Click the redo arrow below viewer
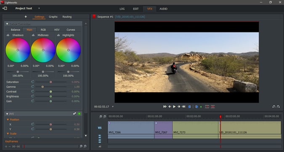 [278, 107]
